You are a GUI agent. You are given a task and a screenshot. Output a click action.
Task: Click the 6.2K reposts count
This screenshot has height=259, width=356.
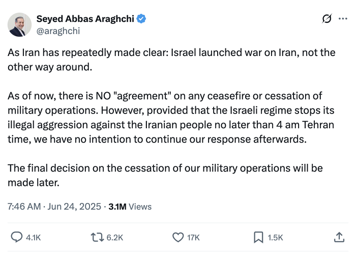[114, 238]
